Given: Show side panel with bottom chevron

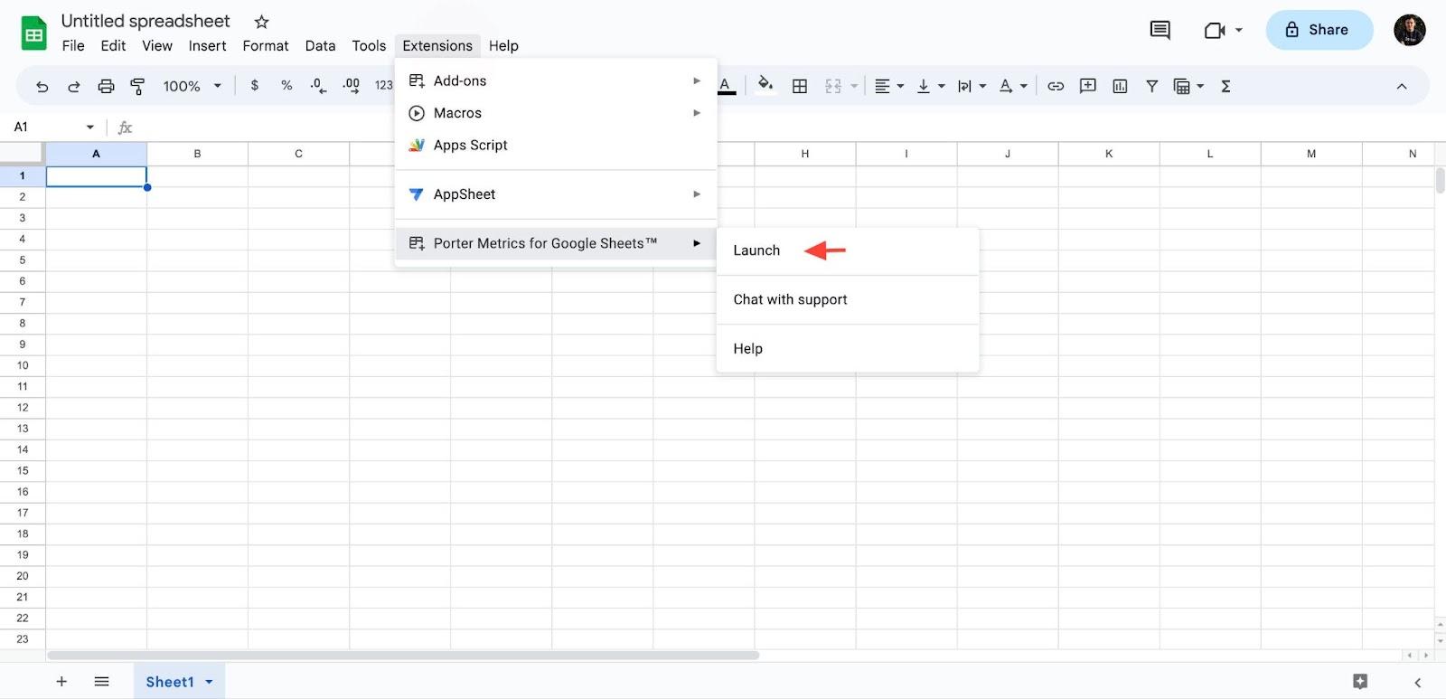Looking at the screenshot, I should tap(1417, 683).
